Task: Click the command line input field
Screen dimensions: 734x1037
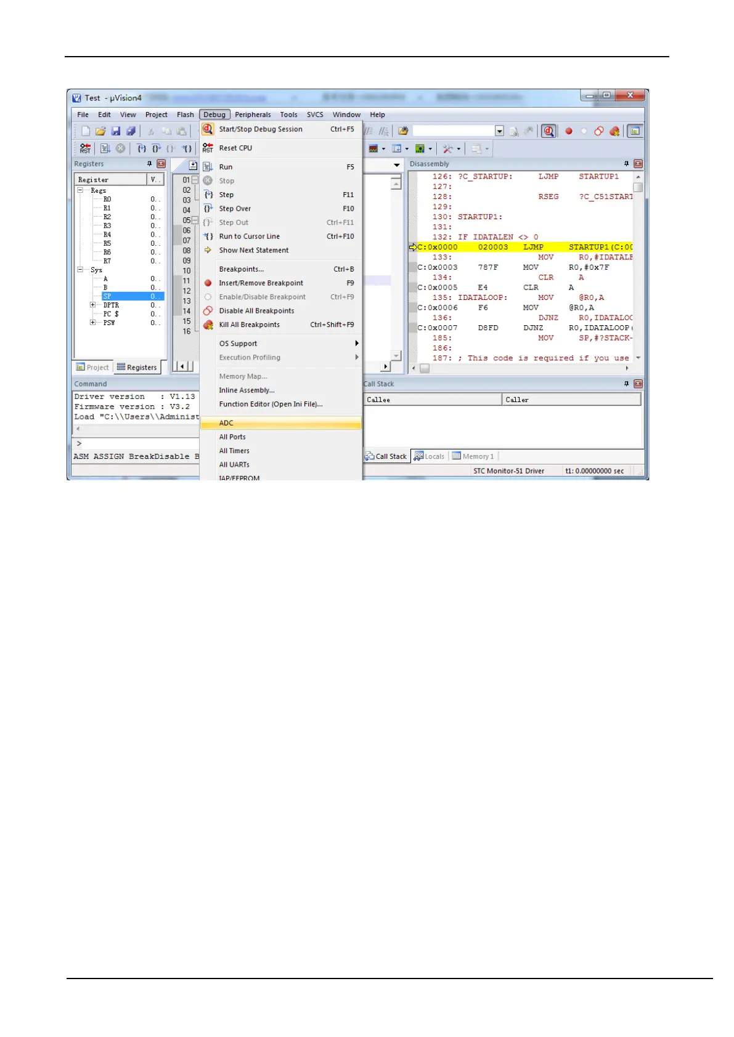Action: point(141,443)
